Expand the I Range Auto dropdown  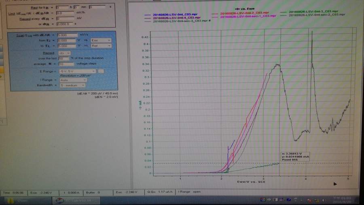point(73,80)
